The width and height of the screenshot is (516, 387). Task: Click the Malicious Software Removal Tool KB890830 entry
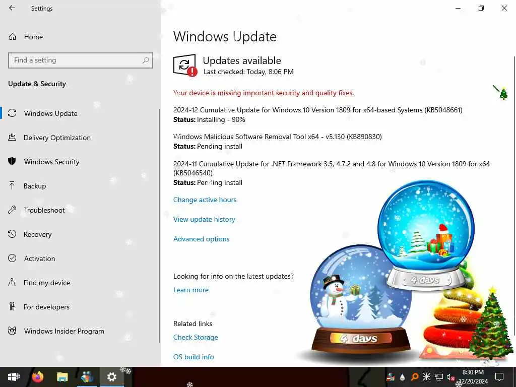(278, 137)
